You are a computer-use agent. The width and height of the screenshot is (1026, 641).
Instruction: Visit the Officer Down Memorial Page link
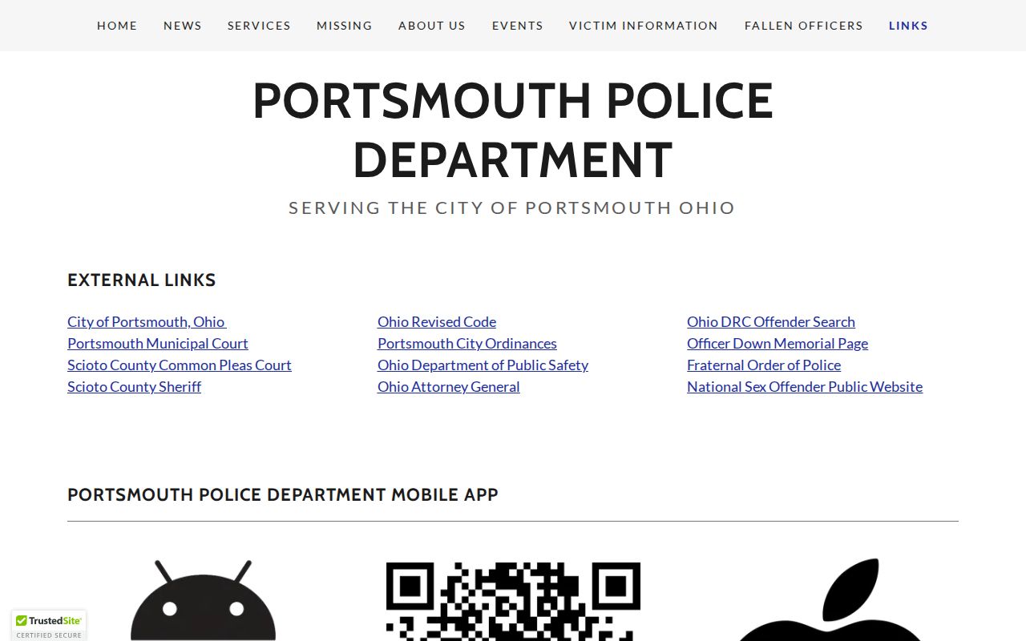point(778,343)
